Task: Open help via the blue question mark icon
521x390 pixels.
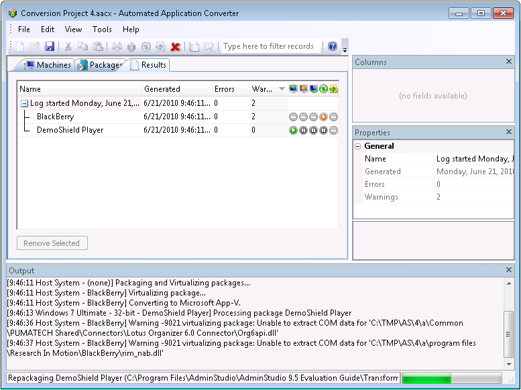Action: coord(332,47)
